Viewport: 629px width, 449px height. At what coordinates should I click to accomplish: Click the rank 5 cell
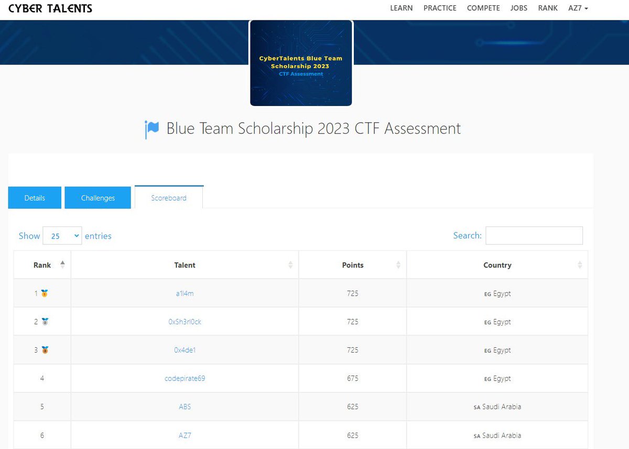click(42, 407)
